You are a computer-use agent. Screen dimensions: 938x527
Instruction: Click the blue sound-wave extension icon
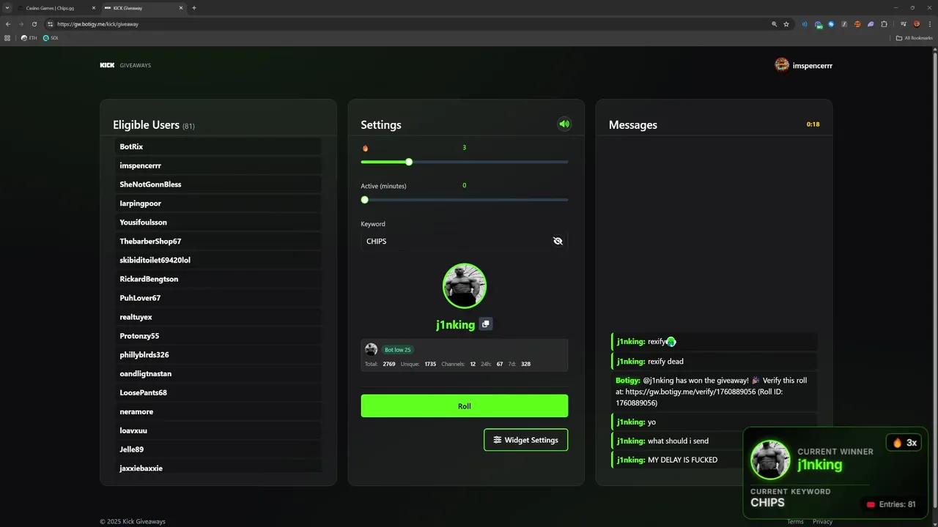click(x=805, y=24)
